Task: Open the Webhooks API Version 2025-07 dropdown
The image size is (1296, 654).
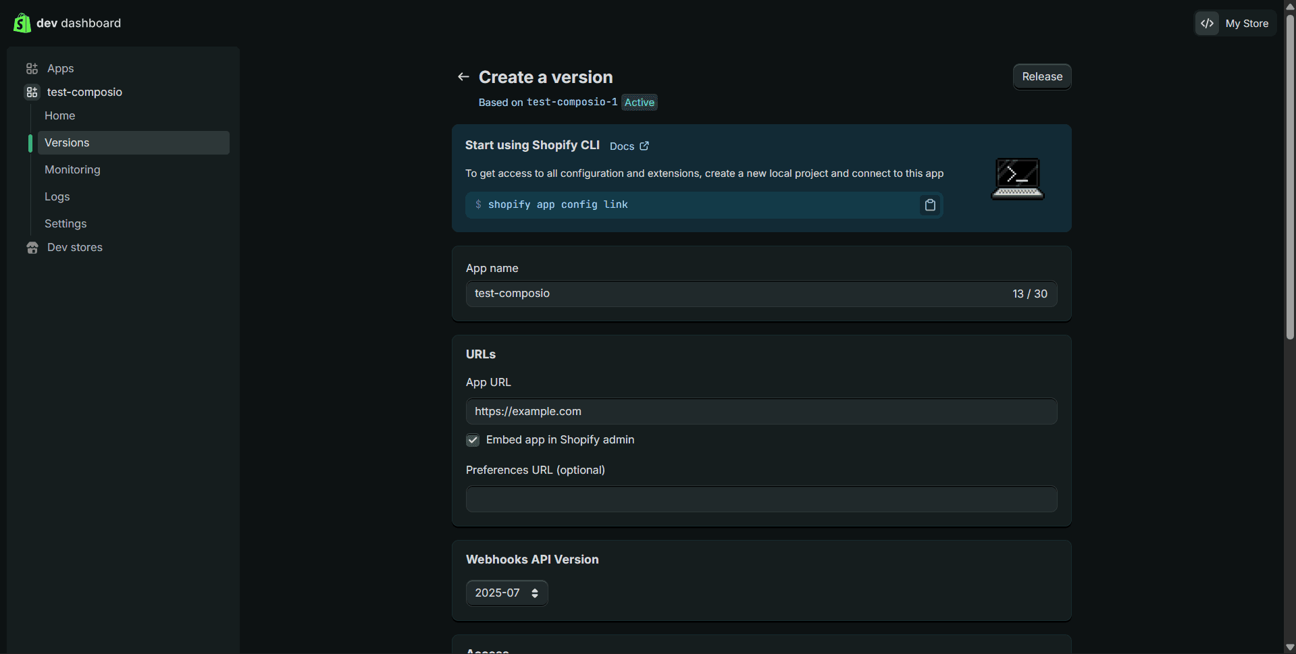Action: 507,593
